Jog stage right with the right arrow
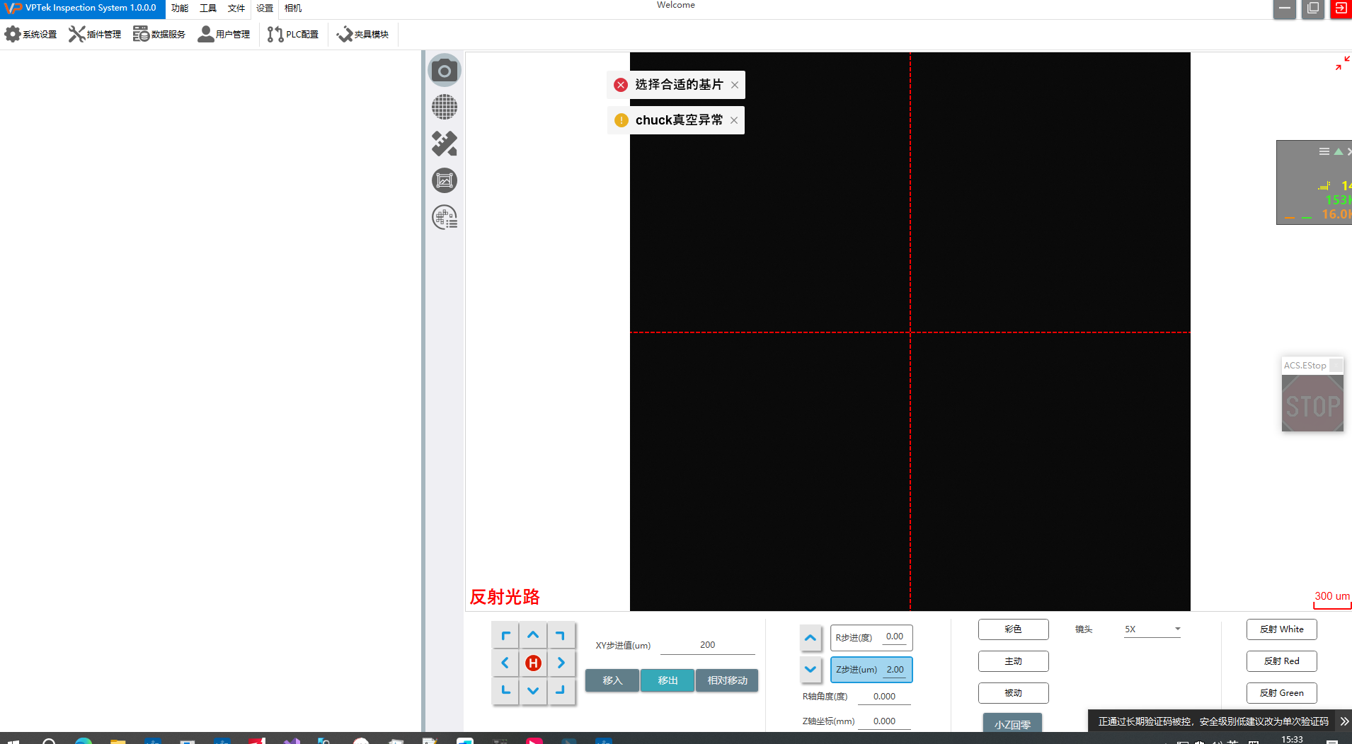Viewport: 1352px width, 744px height. click(561, 663)
